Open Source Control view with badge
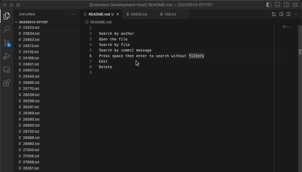Viewport: 302px width, 172px height. 7,43
